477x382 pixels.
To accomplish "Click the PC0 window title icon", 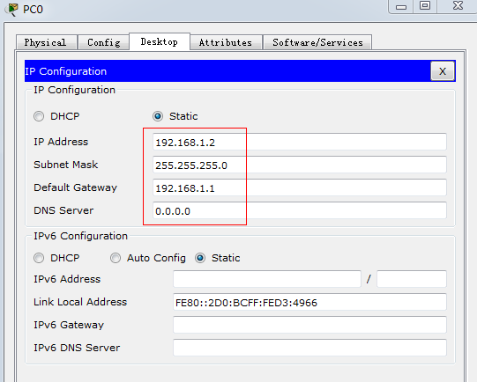I will [x=11, y=9].
